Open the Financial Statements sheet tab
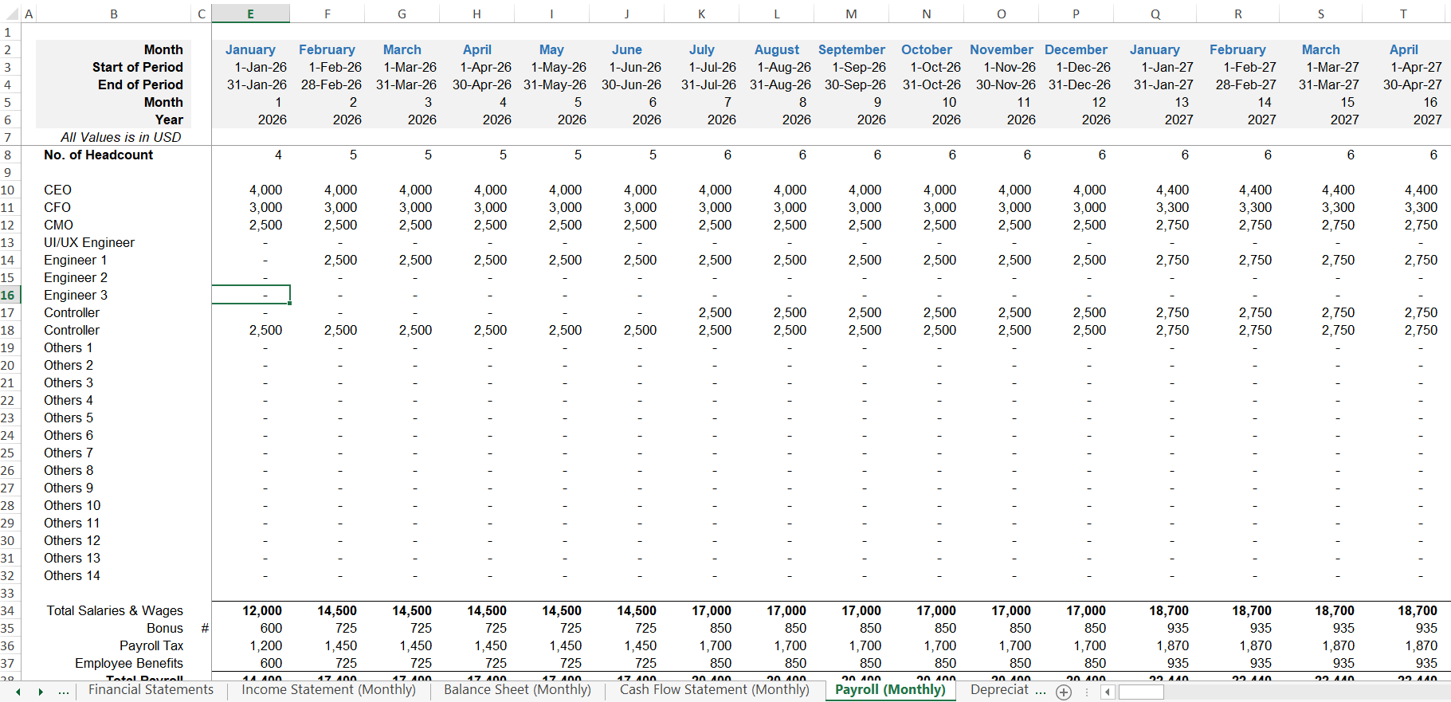This screenshot has width=1451, height=702. 151,690
